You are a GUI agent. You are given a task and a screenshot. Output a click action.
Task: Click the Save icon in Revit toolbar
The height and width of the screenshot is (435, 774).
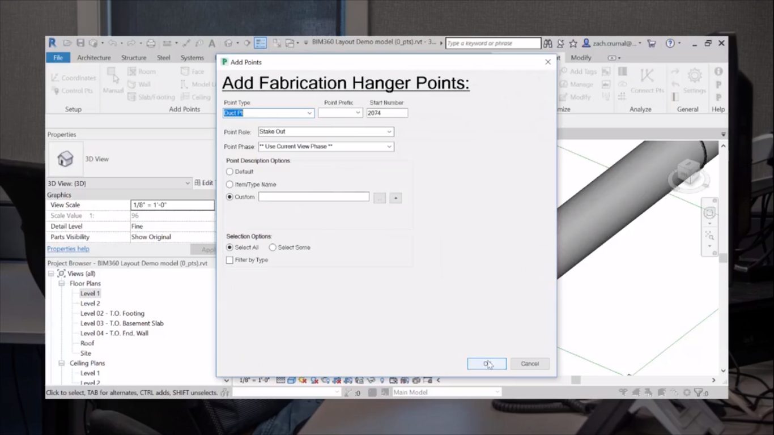(80, 43)
